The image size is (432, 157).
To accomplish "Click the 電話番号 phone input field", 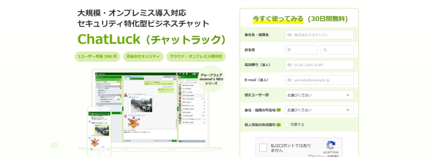I will pos(319,65).
